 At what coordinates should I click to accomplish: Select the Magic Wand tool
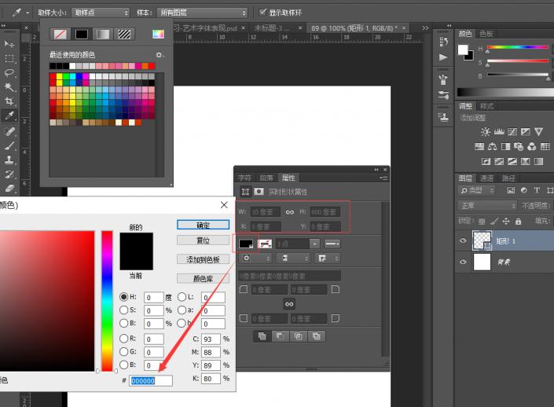[x=9, y=87]
